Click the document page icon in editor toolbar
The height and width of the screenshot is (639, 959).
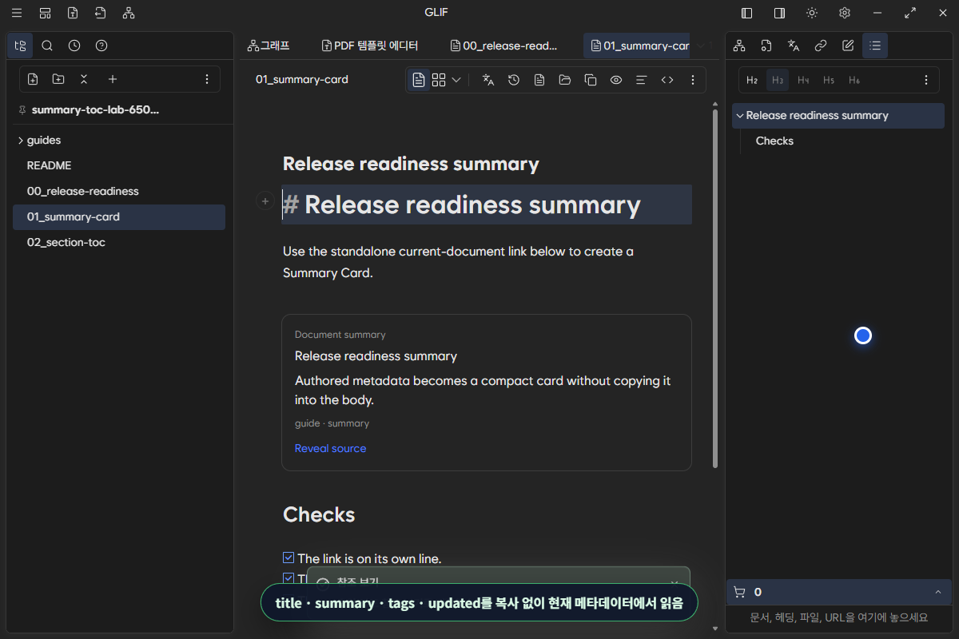point(539,80)
